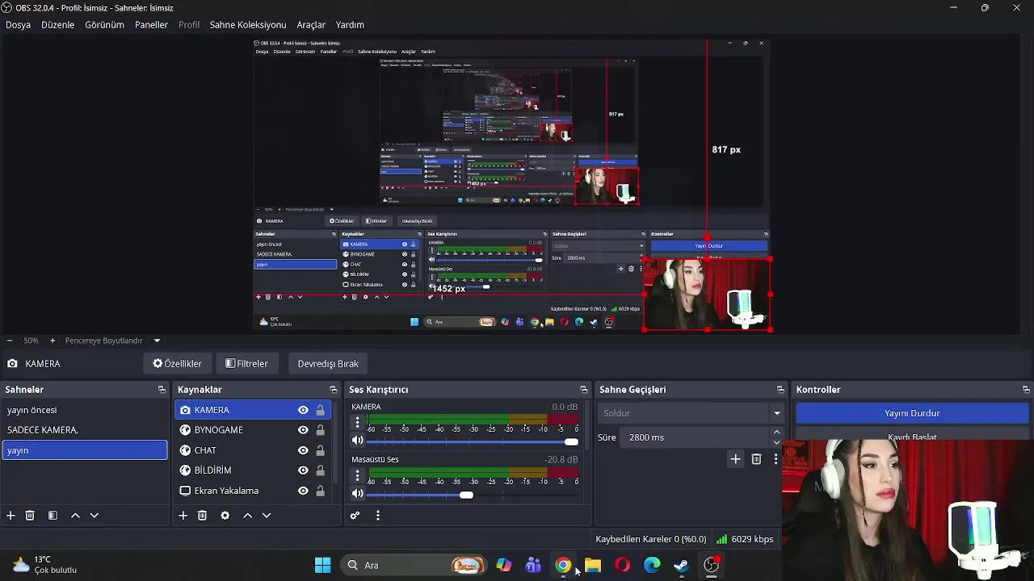Open File Explorer from the taskbar
The height and width of the screenshot is (581, 1034).
tap(593, 565)
